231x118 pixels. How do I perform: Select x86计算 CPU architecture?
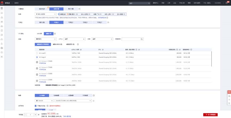[39, 34]
